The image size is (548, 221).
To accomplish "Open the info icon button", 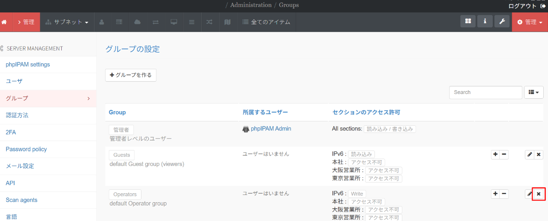I will click(485, 21).
